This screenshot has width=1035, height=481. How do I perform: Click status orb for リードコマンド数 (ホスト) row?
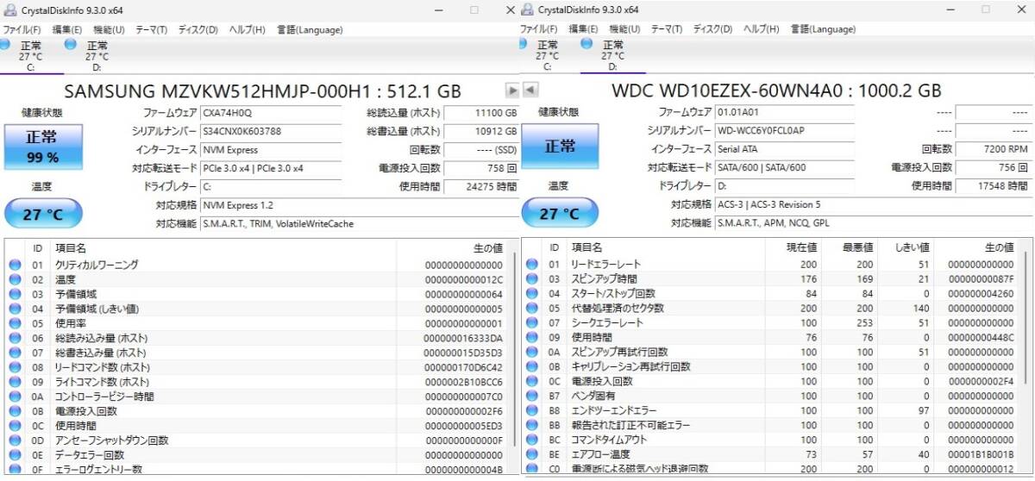(x=15, y=367)
